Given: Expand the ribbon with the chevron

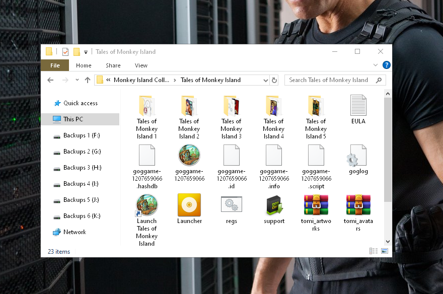Looking at the screenshot, I should pyautogui.click(x=376, y=65).
